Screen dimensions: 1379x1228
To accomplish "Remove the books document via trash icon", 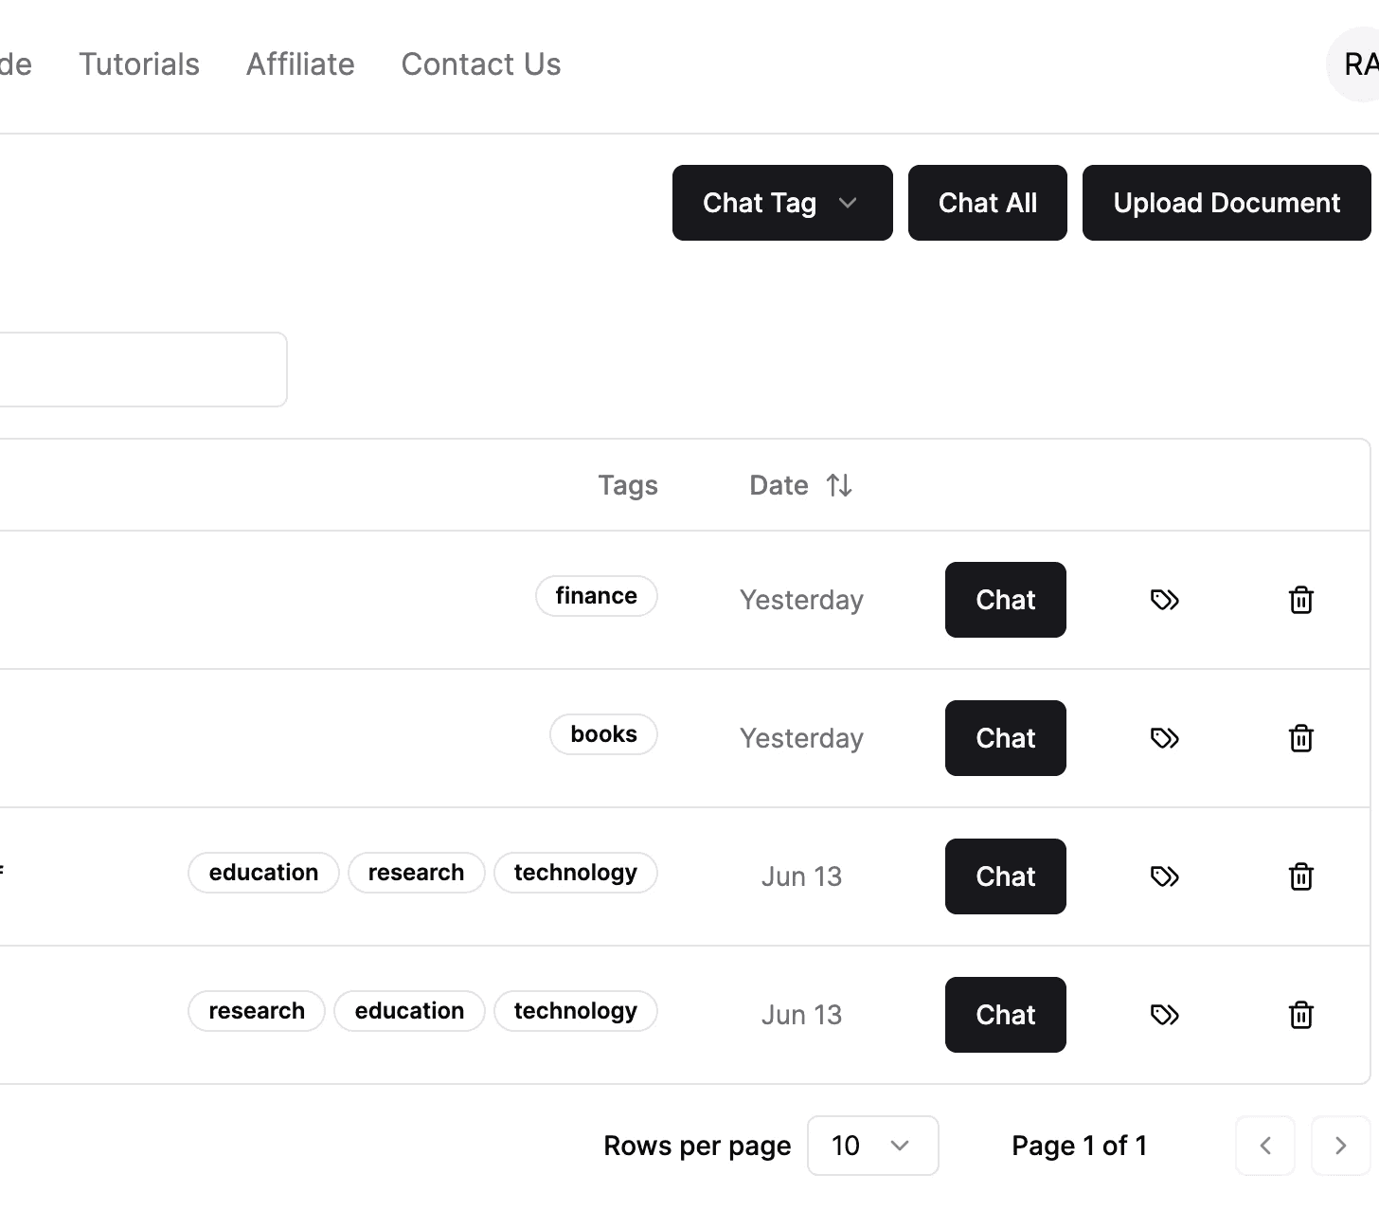I will point(1301,738).
